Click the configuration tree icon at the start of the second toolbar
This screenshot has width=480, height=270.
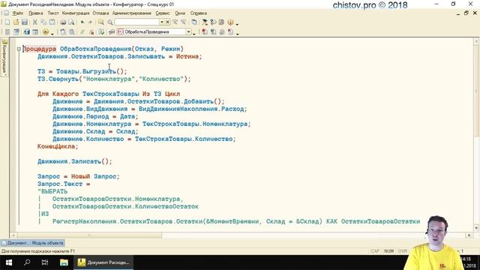pyautogui.click(x=7, y=31)
